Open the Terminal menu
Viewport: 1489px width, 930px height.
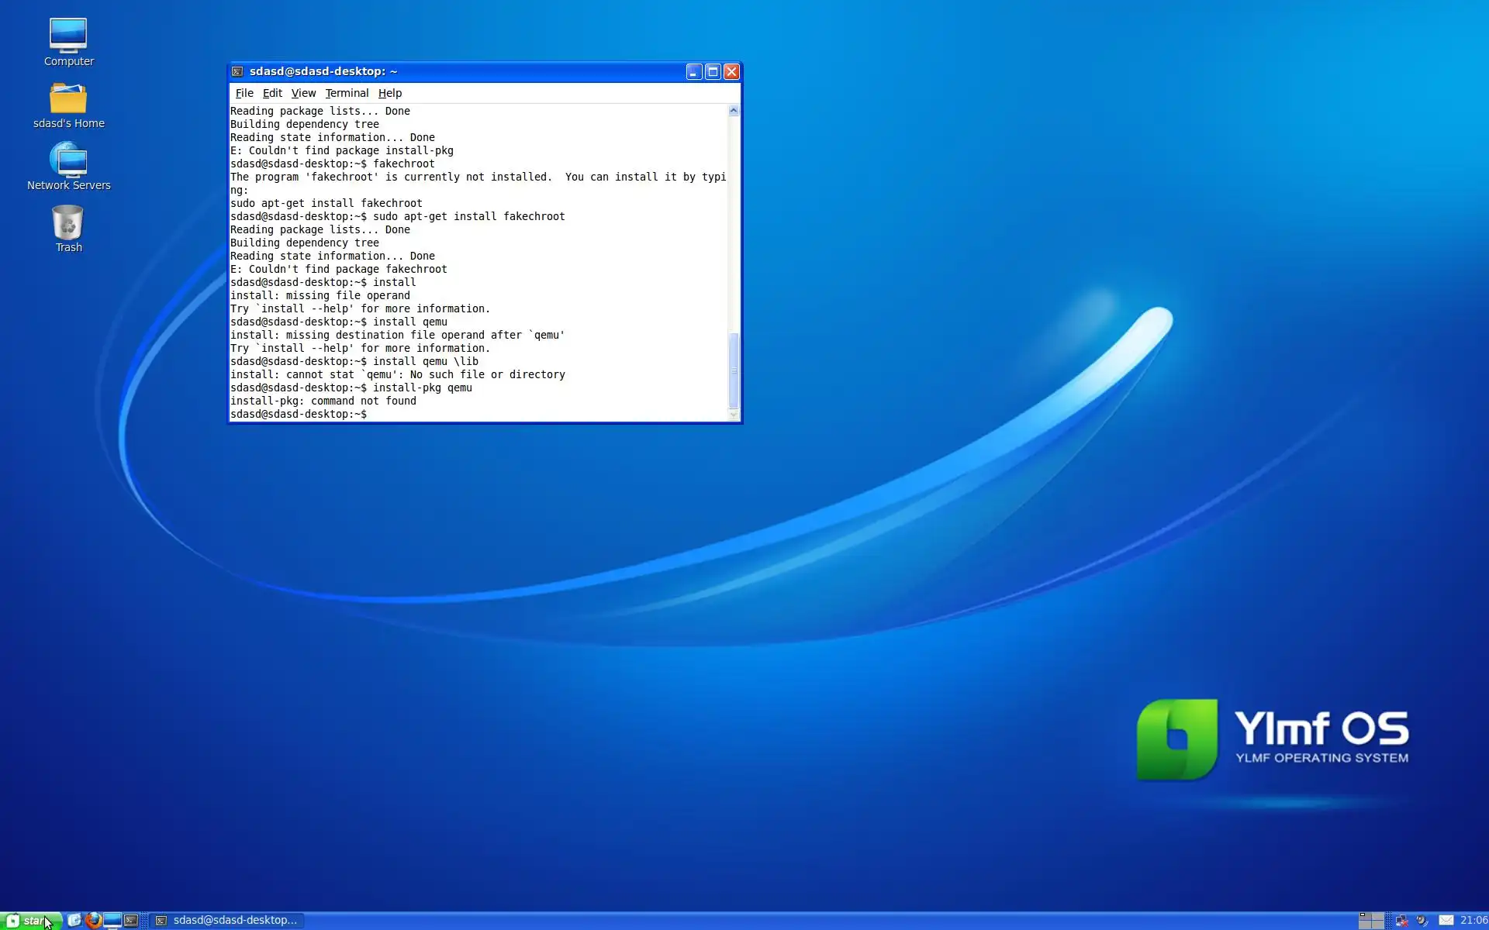pos(347,93)
